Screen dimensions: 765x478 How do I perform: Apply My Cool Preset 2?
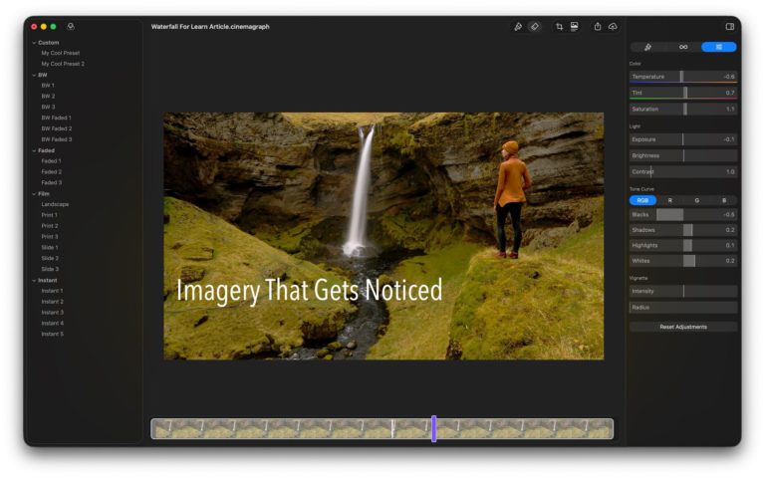pos(63,64)
